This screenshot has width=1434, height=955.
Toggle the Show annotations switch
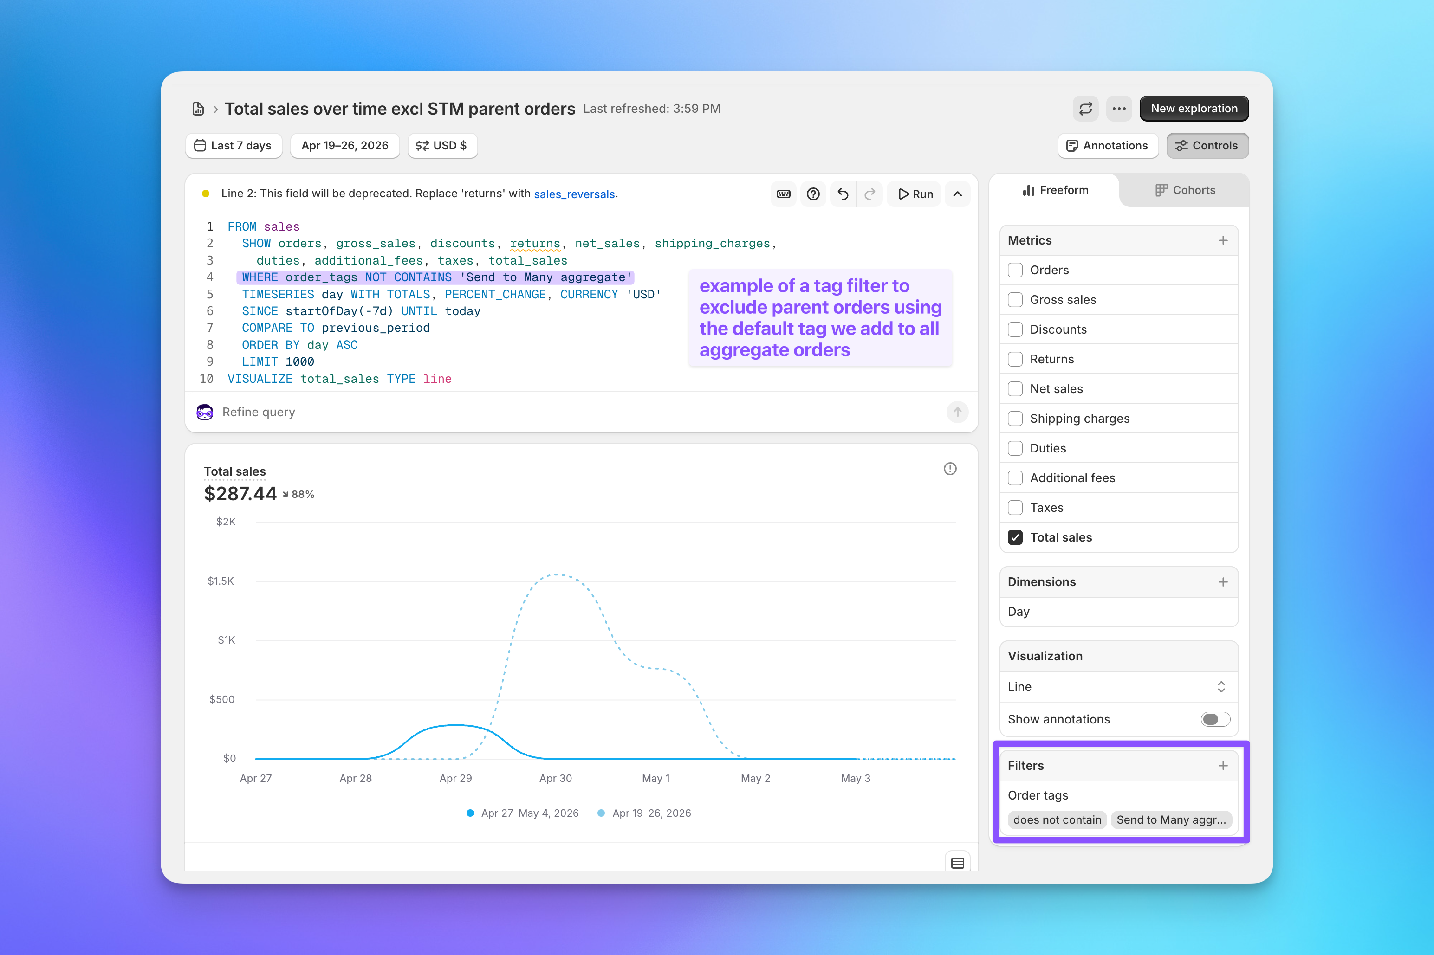[x=1215, y=720]
